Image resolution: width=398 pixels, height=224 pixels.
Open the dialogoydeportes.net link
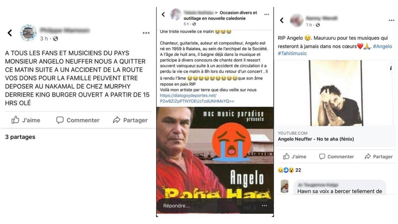[x=197, y=98]
